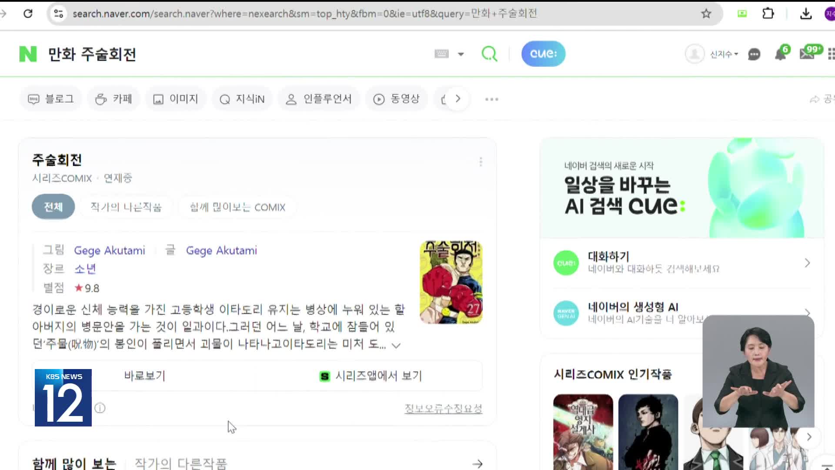Open browser downloads icon
Screen dimensions: 835x470
806,13
